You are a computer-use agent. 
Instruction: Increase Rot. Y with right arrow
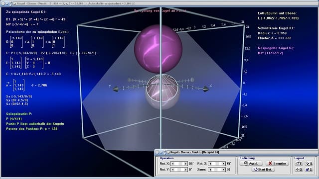(185, 170)
